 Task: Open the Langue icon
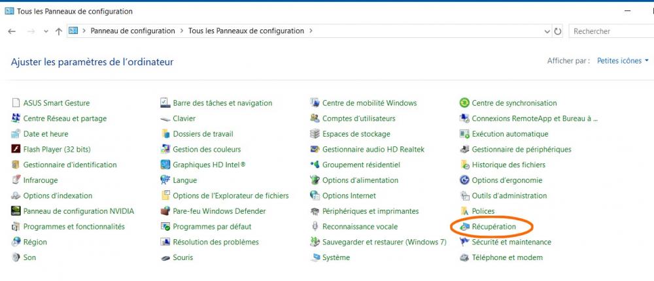[x=165, y=180]
